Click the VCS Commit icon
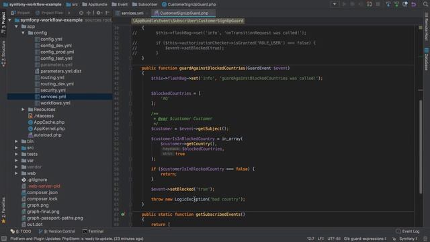 click(396, 4)
